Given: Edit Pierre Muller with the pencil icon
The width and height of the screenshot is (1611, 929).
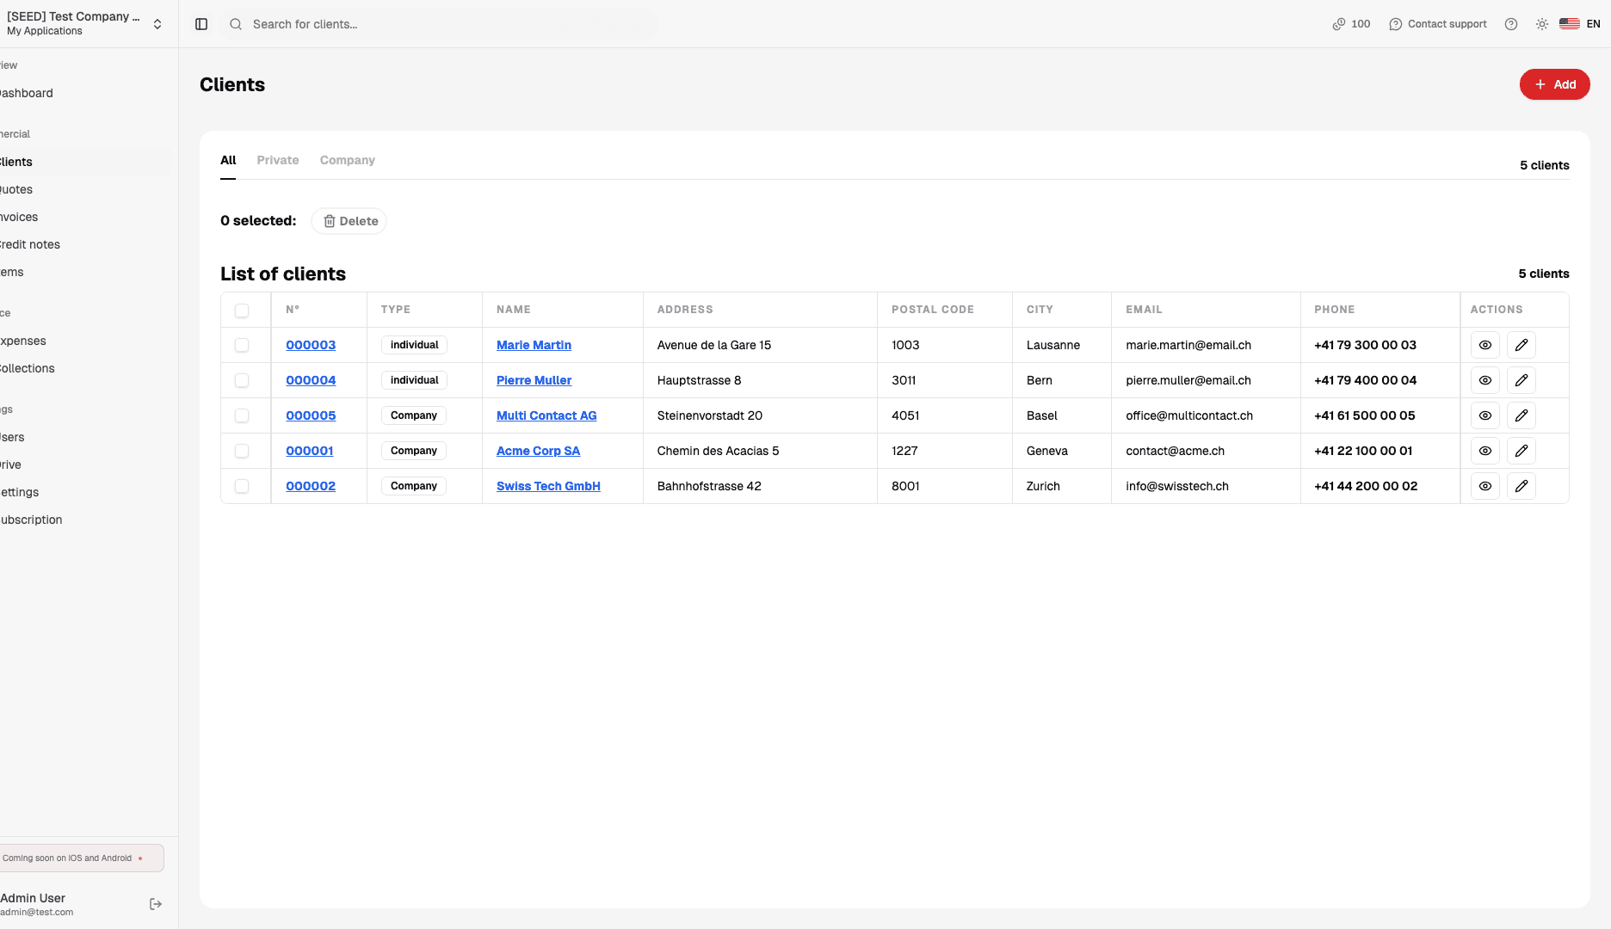Looking at the screenshot, I should tap(1521, 379).
